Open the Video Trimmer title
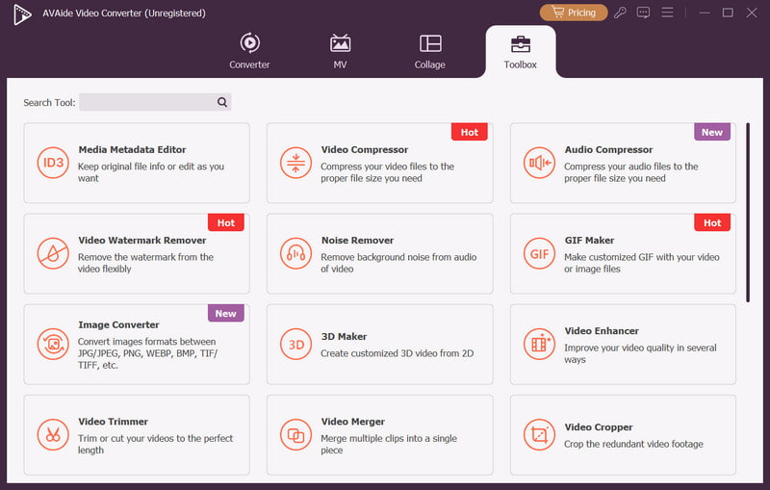Viewport: 770px width, 490px height. click(x=113, y=422)
